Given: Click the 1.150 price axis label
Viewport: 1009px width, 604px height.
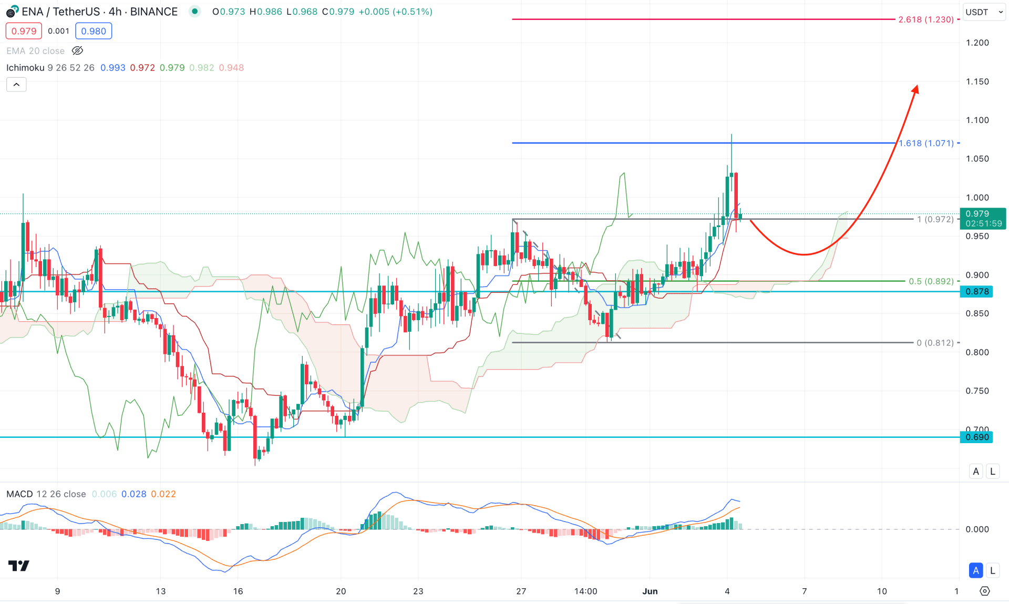Looking at the screenshot, I should tap(977, 81).
